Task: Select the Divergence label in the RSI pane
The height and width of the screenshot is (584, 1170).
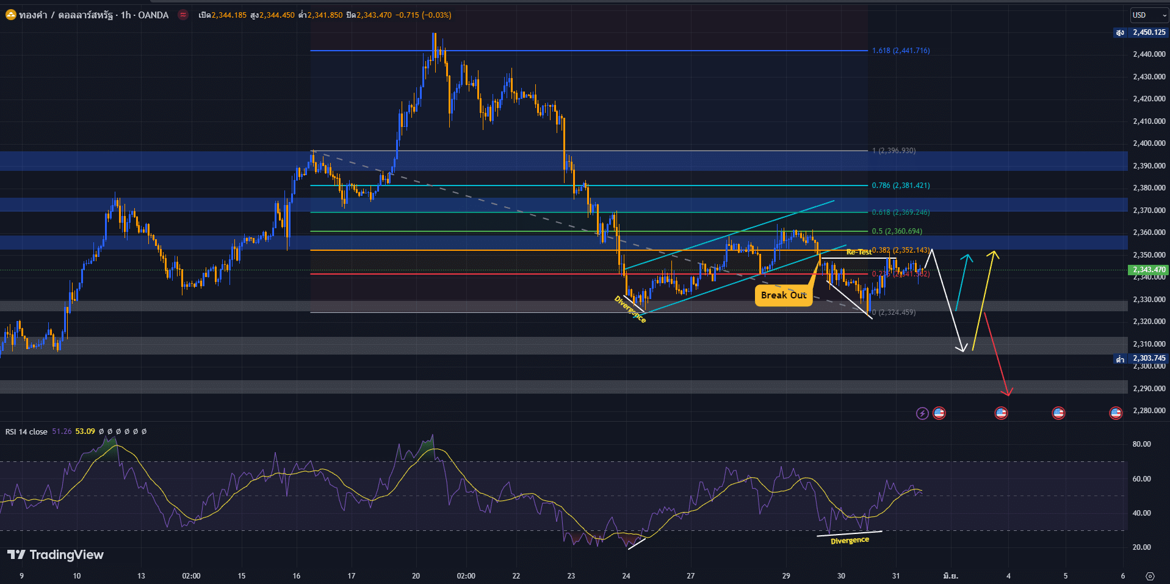Action: (x=850, y=541)
